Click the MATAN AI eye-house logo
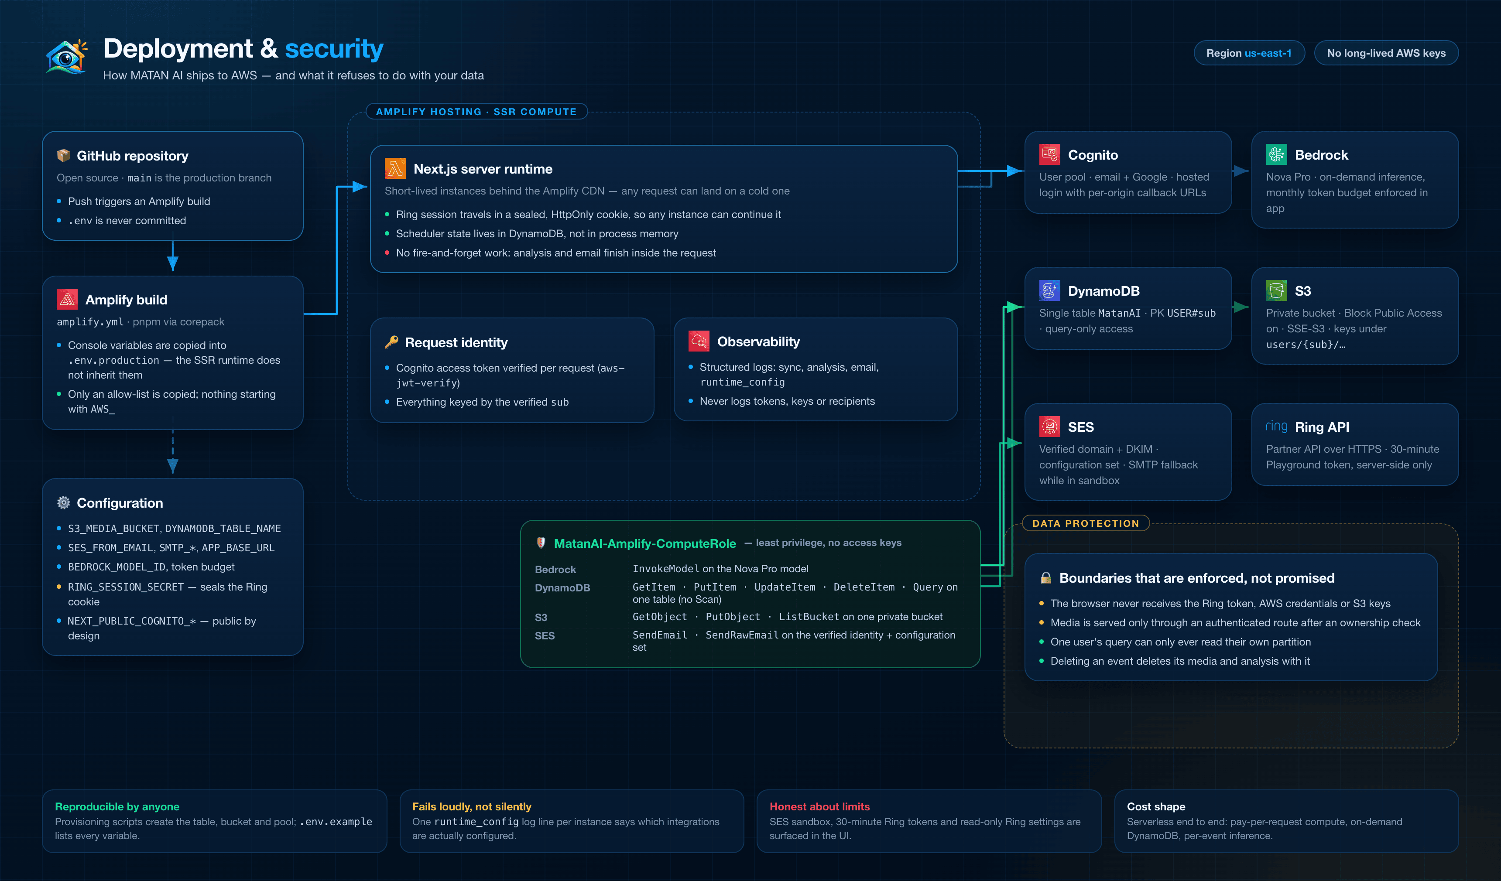This screenshot has height=881, width=1501. point(67,57)
